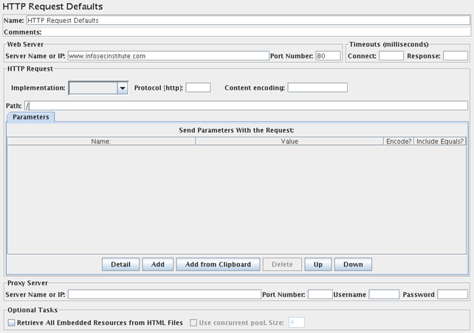
Task: Focus the Protocol [http] field
Action: [x=198, y=88]
